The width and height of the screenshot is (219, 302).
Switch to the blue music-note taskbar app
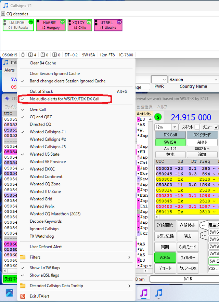click(158, 293)
